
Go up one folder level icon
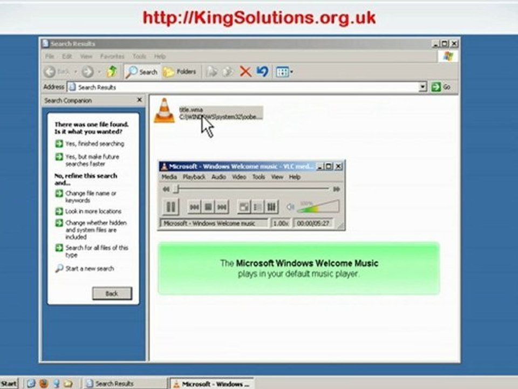112,71
